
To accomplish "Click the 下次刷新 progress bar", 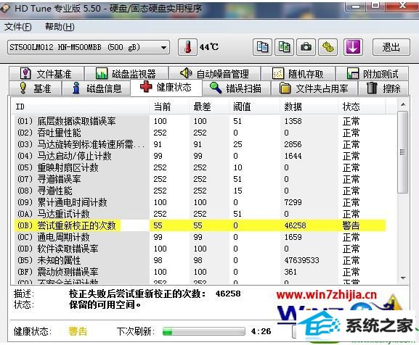I will point(204,331).
